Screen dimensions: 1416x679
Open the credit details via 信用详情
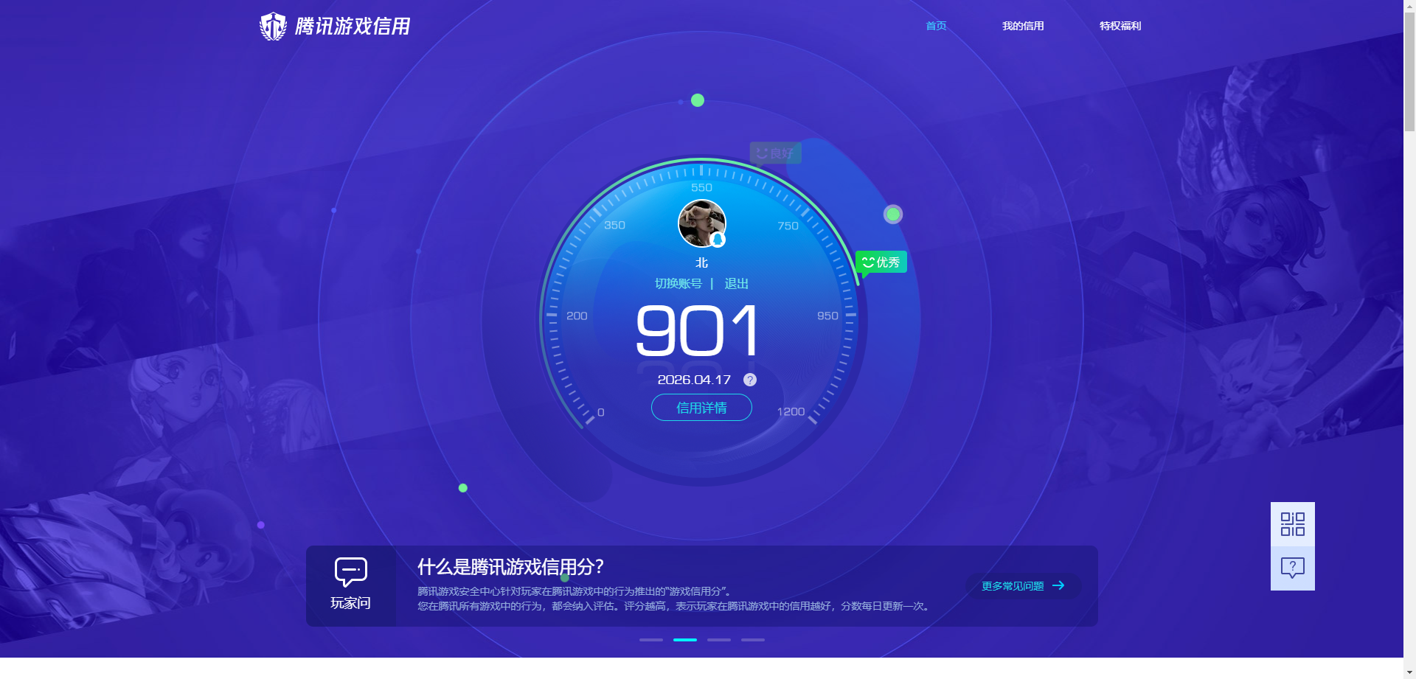[701, 408]
